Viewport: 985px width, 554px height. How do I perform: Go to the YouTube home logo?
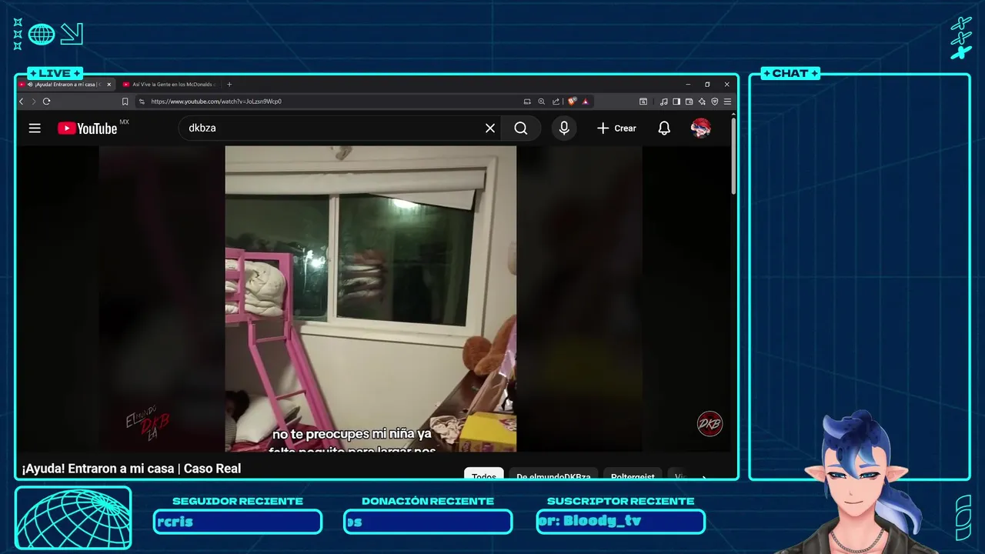pyautogui.click(x=88, y=128)
